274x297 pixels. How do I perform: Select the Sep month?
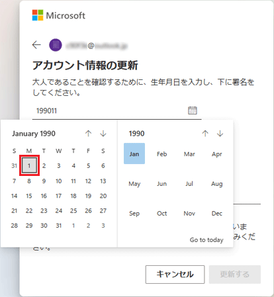tap(134, 213)
